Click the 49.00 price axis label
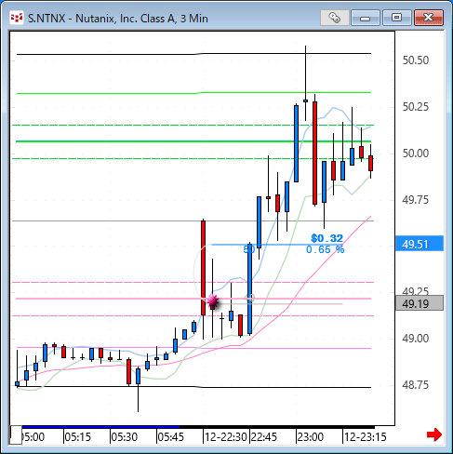The height and width of the screenshot is (454, 453). (416, 339)
